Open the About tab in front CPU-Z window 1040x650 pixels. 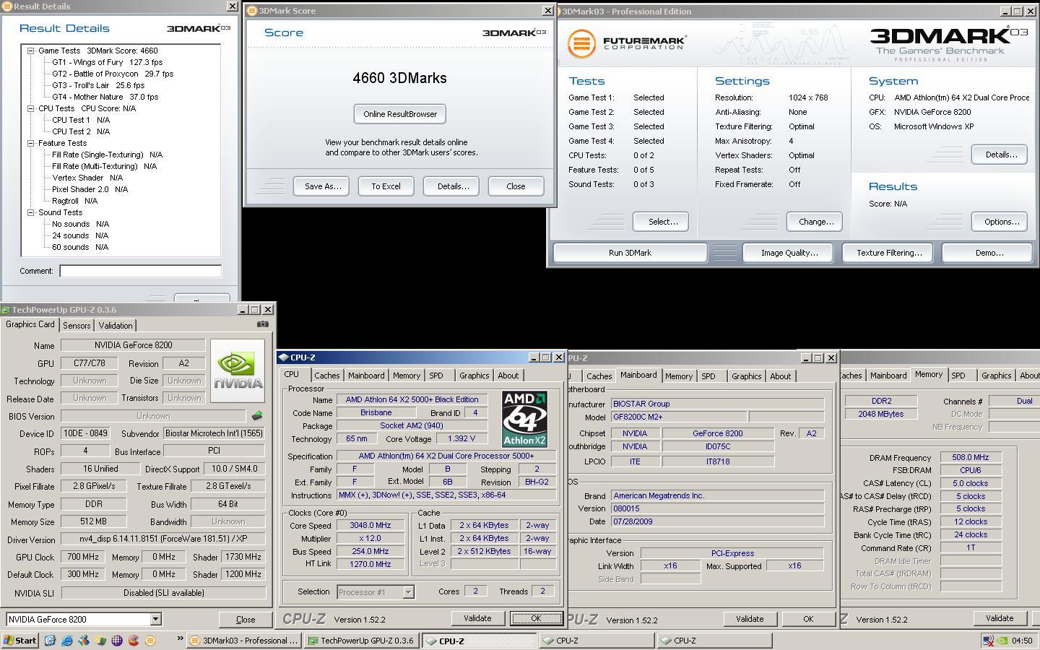[x=508, y=376]
